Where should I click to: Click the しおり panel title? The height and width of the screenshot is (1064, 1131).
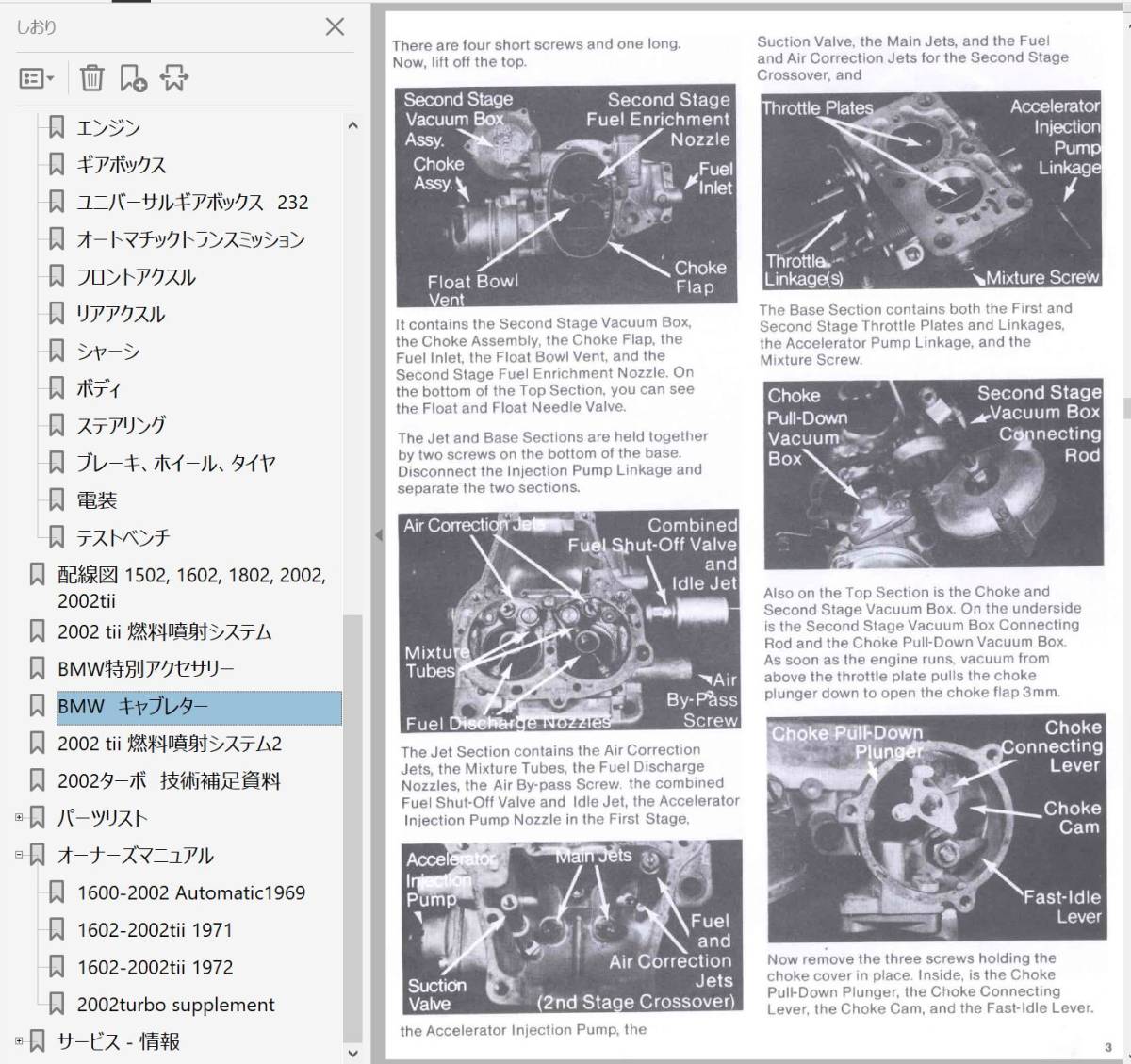pyautogui.click(x=36, y=26)
